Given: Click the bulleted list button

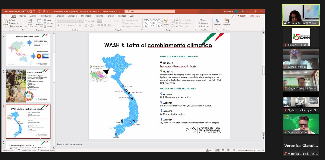Looking at the screenshot, I should pyautogui.click(x=100, y=21).
